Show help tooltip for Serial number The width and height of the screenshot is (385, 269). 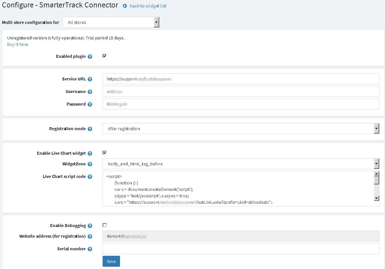[90, 249]
